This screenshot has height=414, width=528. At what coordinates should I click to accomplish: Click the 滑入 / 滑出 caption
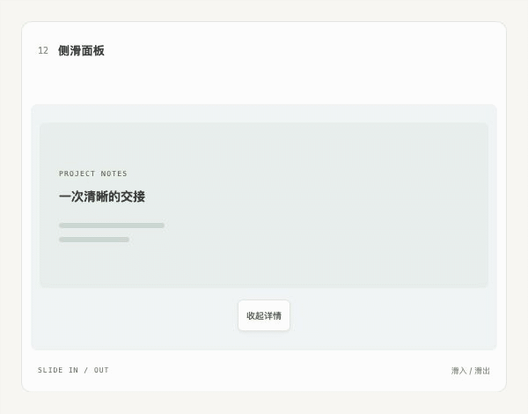tap(471, 371)
